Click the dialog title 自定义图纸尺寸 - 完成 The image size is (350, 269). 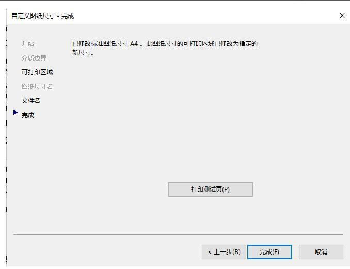pyautogui.click(x=43, y=16)
